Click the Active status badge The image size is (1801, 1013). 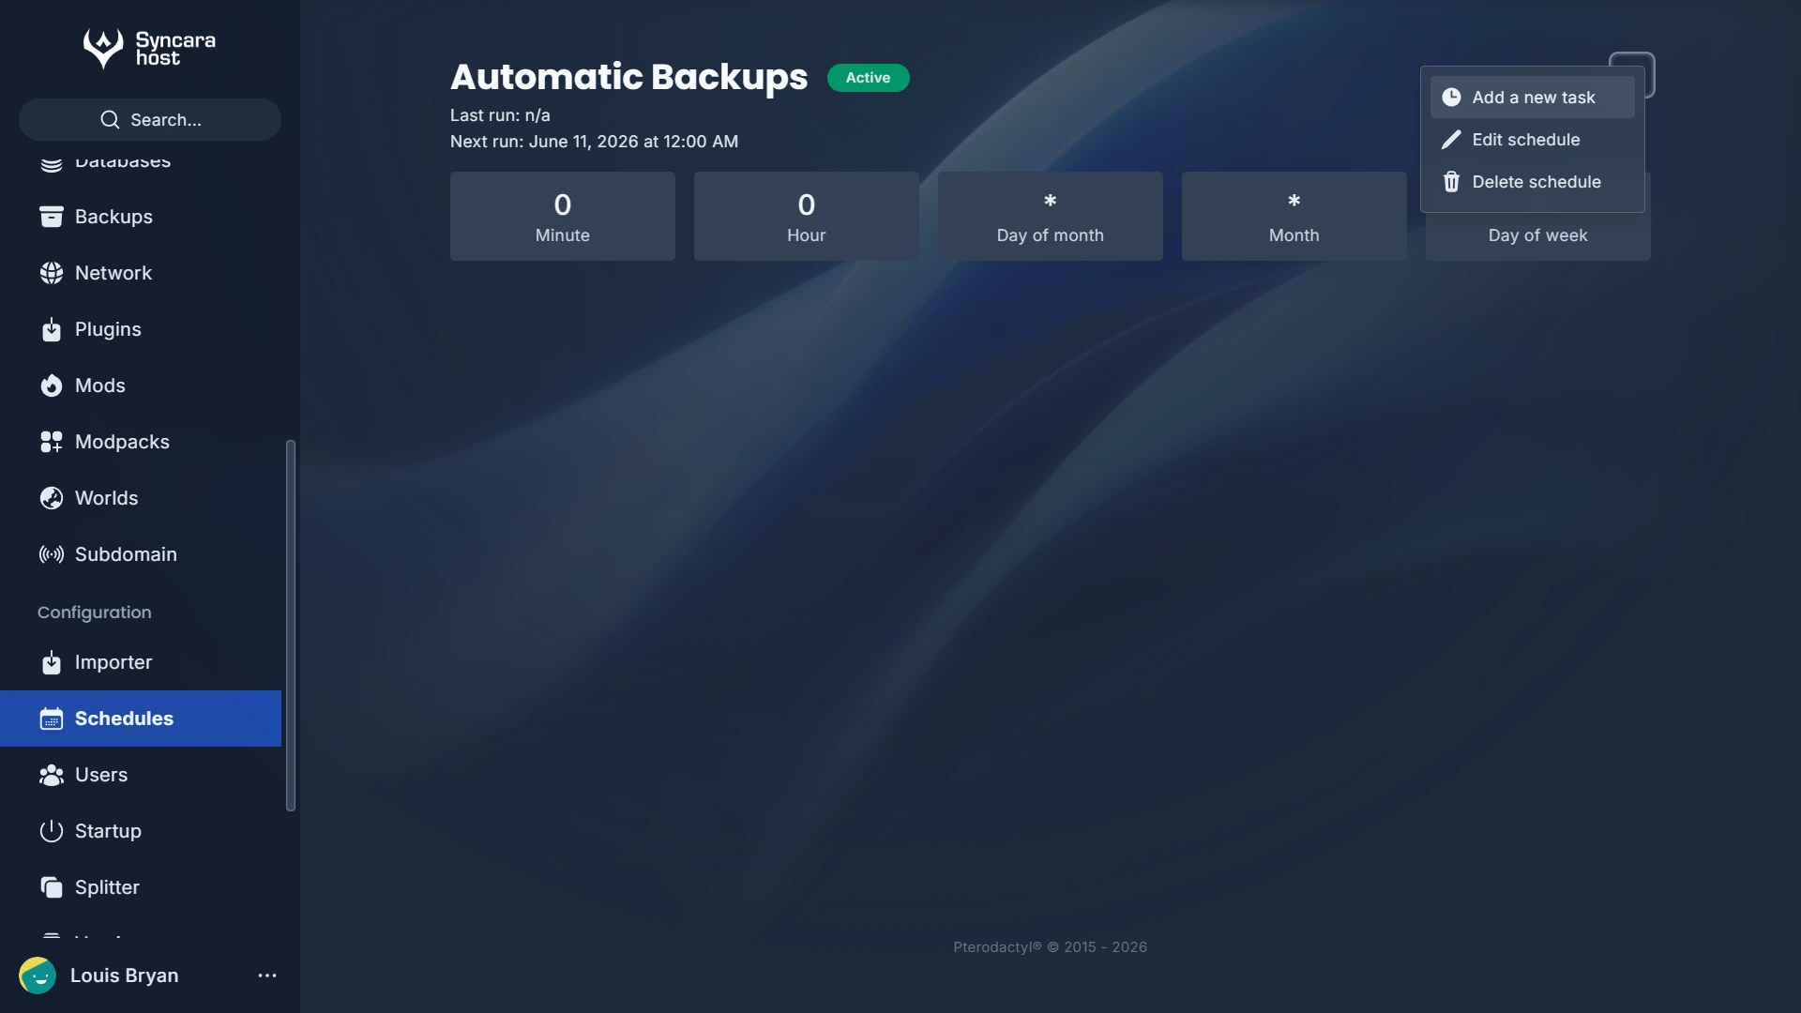pos(869,78)
